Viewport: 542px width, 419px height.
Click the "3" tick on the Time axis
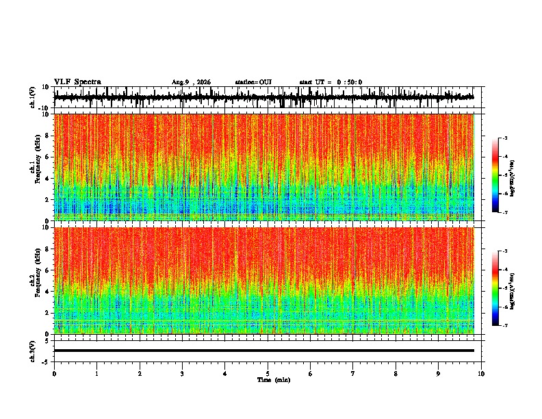182,374
